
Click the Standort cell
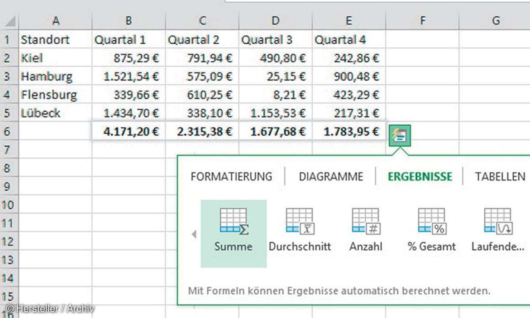[x=55, y=39]
